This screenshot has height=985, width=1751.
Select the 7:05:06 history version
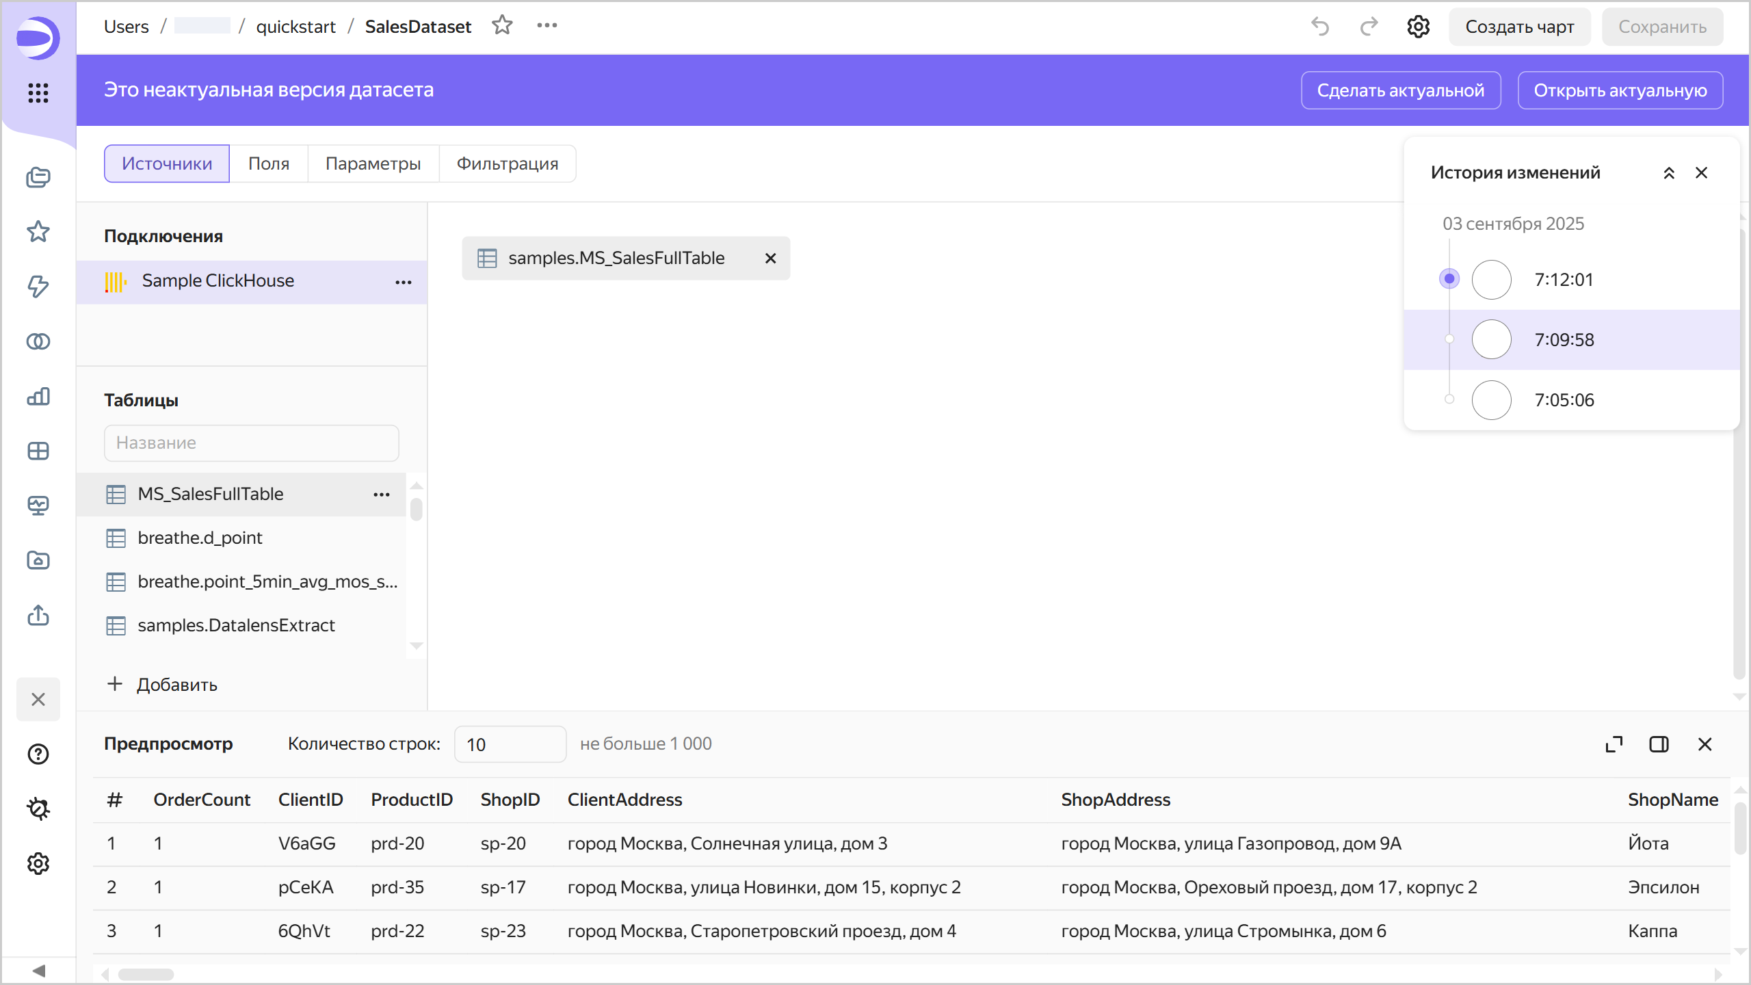click(x=1564, y=400)
